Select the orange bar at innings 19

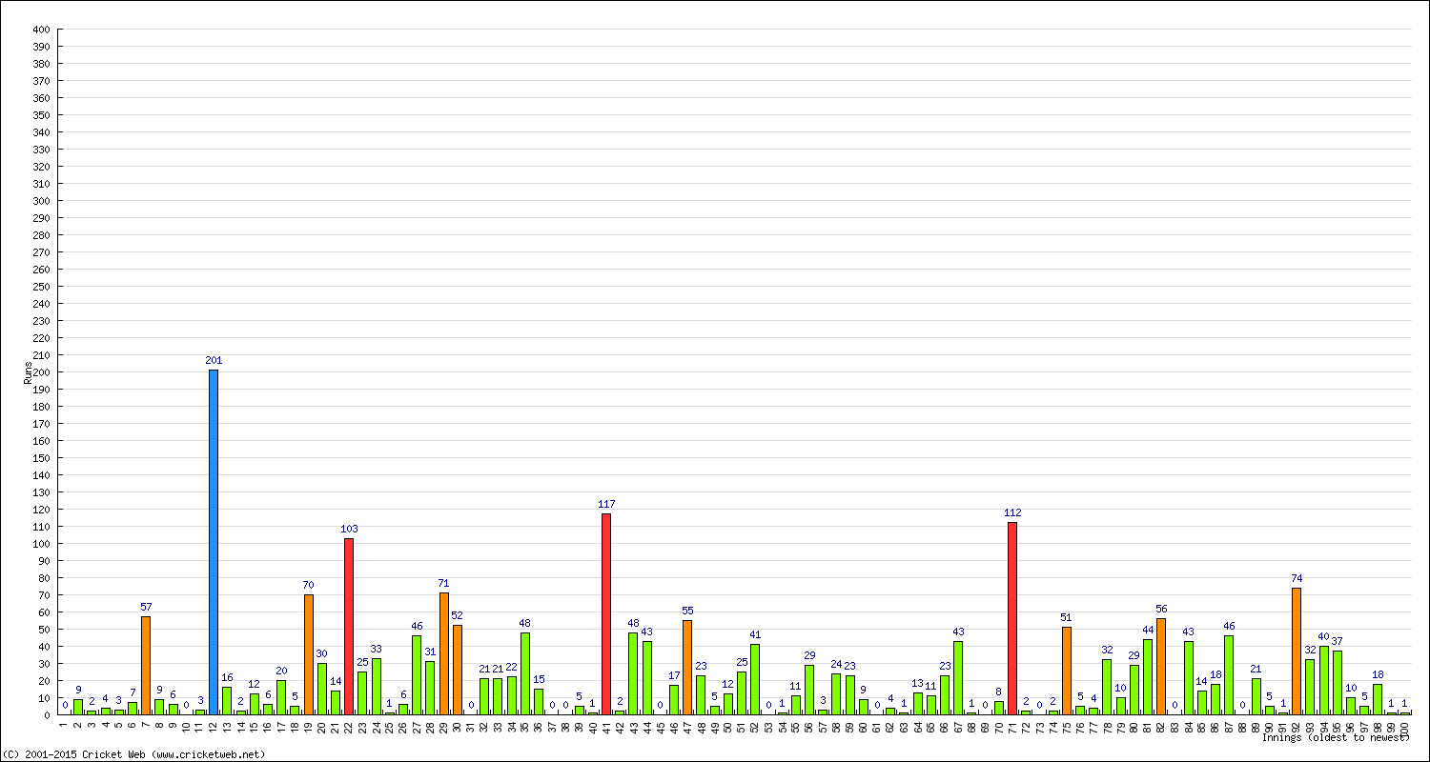point(309,654)
